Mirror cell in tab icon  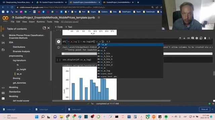[201, 38]
